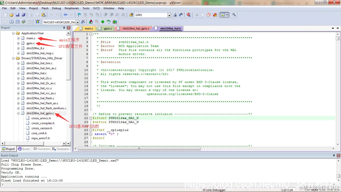
Task: Click the New file toolbar icon
Action: click(x=5, y=15)
